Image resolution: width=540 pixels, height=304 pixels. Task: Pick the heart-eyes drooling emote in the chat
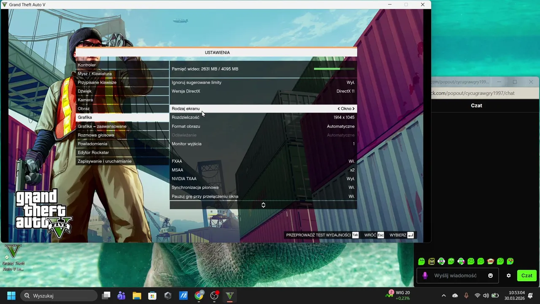(510, 261)
